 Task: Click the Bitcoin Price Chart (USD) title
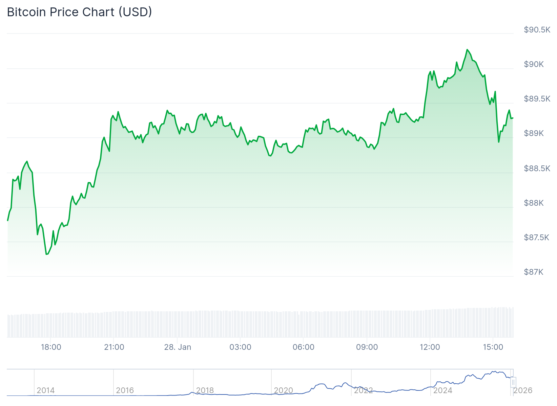(x=79, y=12)
